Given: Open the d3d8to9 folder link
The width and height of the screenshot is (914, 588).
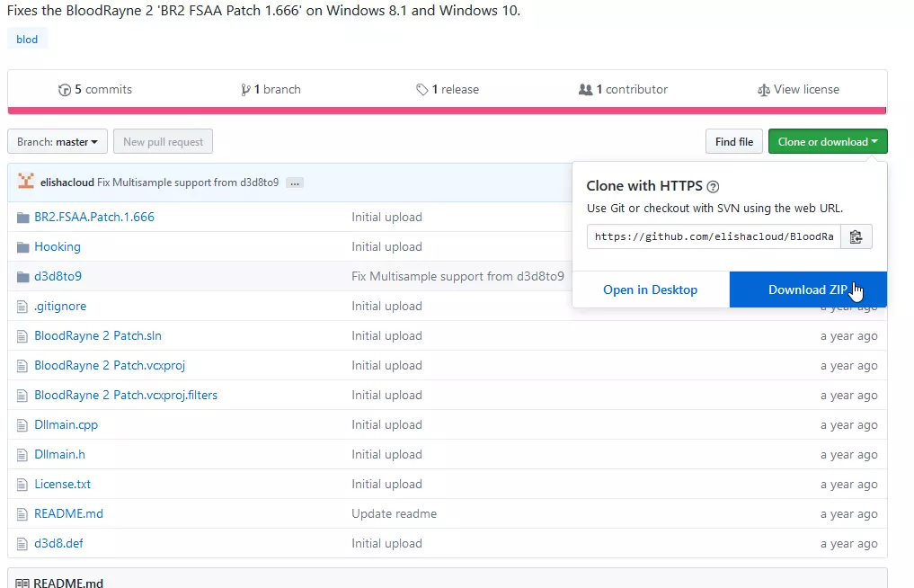Looking at the screenshot, I should pos(58,277).
